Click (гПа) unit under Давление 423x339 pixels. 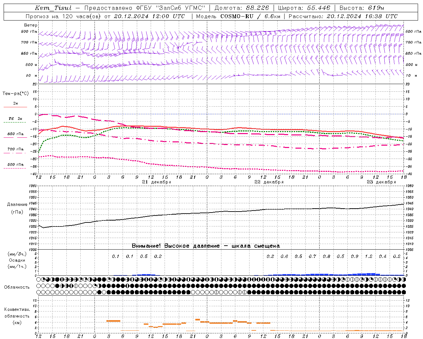pos(17,212)
